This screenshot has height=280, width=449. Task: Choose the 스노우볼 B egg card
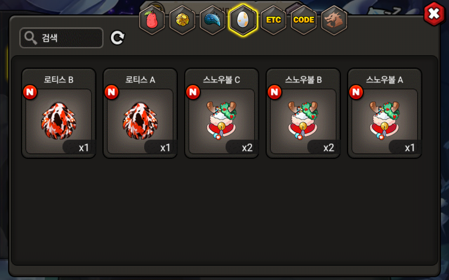303,113
